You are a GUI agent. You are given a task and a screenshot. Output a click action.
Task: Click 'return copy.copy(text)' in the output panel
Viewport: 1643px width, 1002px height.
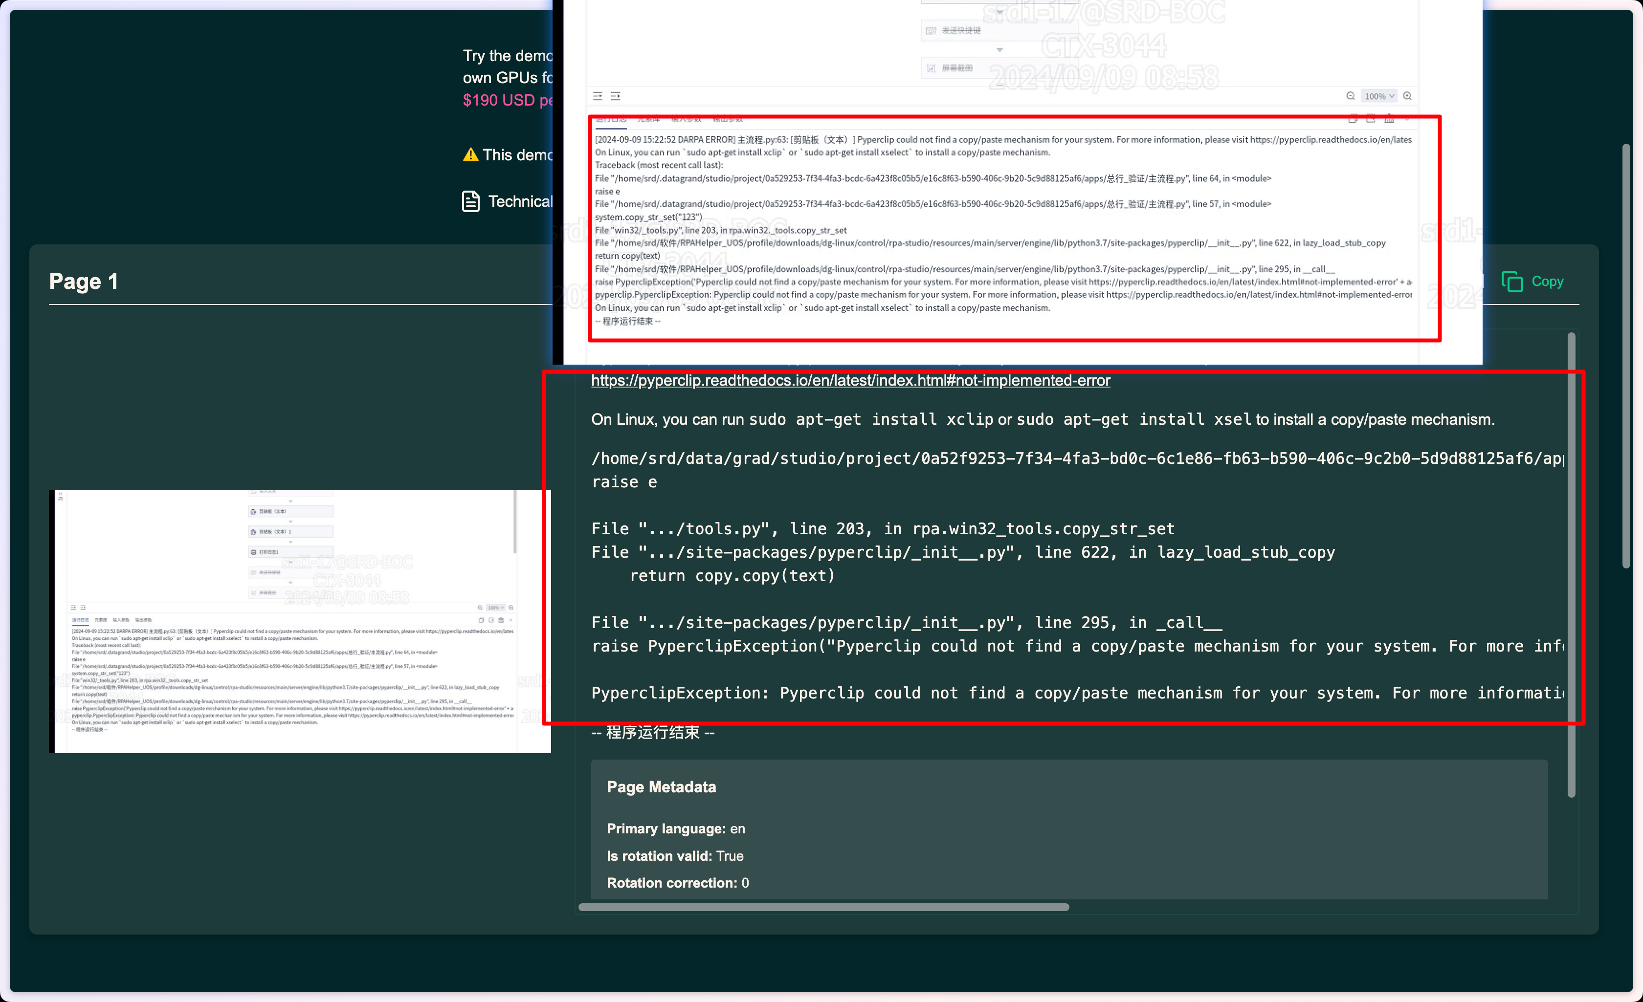732,575
